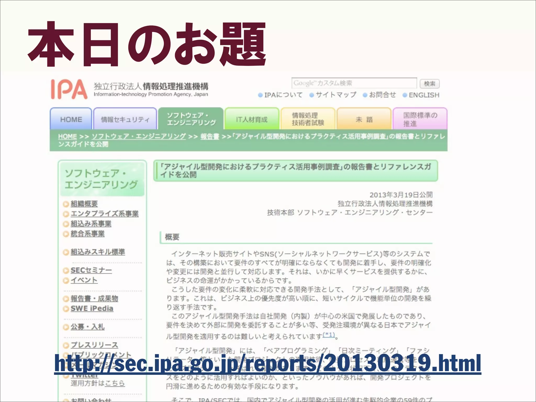Image resolution: width=536 pixels, height=402 pixels.
Task: Open the 報告書・成果物 sidebar link
Action: pos(94,298)
